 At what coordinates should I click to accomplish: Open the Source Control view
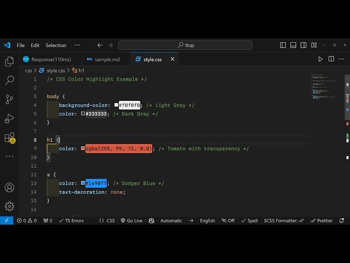pos(9,99)
